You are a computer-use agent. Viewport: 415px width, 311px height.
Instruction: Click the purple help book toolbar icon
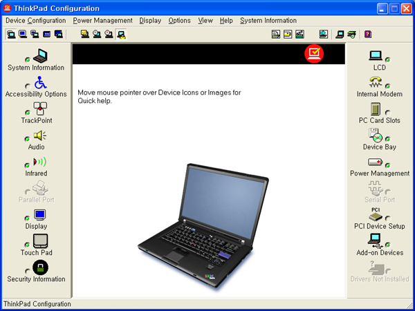point(368,34)
